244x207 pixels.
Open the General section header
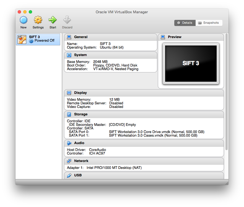tap(111, 37)
